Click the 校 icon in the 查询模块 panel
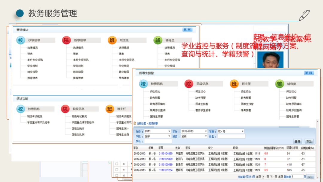 21,40
